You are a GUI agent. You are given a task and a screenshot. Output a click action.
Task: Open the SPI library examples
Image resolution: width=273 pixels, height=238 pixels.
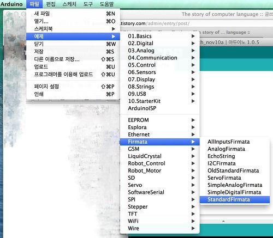160,199
